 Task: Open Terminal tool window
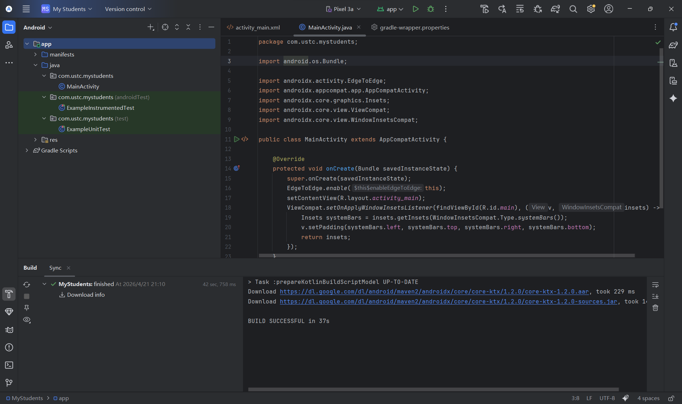coord(9,365)
